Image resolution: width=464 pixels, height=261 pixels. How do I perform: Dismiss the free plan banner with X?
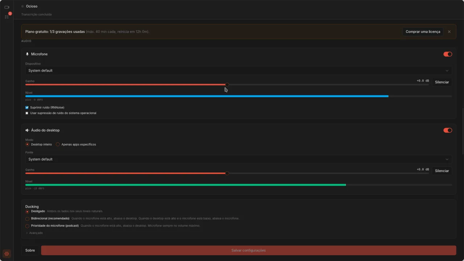(449, 32)
